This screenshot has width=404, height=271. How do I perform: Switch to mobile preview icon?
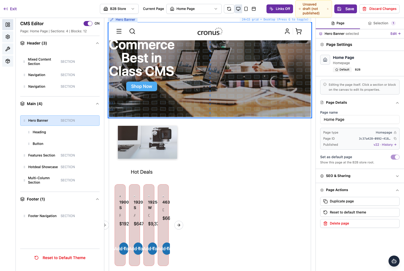(x=246, y=9)
